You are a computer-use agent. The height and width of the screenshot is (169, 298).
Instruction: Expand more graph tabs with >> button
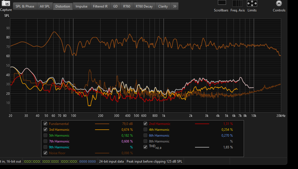pos(174,6)
